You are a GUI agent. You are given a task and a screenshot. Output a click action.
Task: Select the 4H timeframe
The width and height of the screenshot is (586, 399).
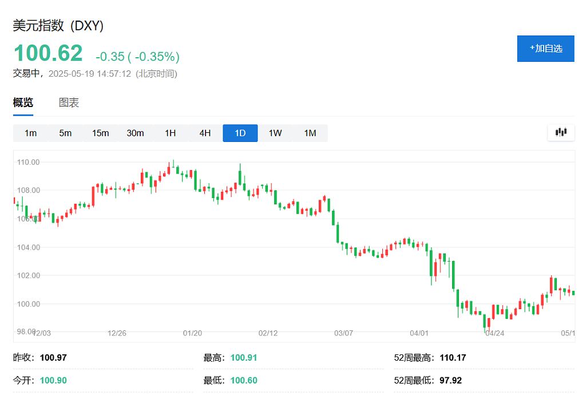click(205, 133)
